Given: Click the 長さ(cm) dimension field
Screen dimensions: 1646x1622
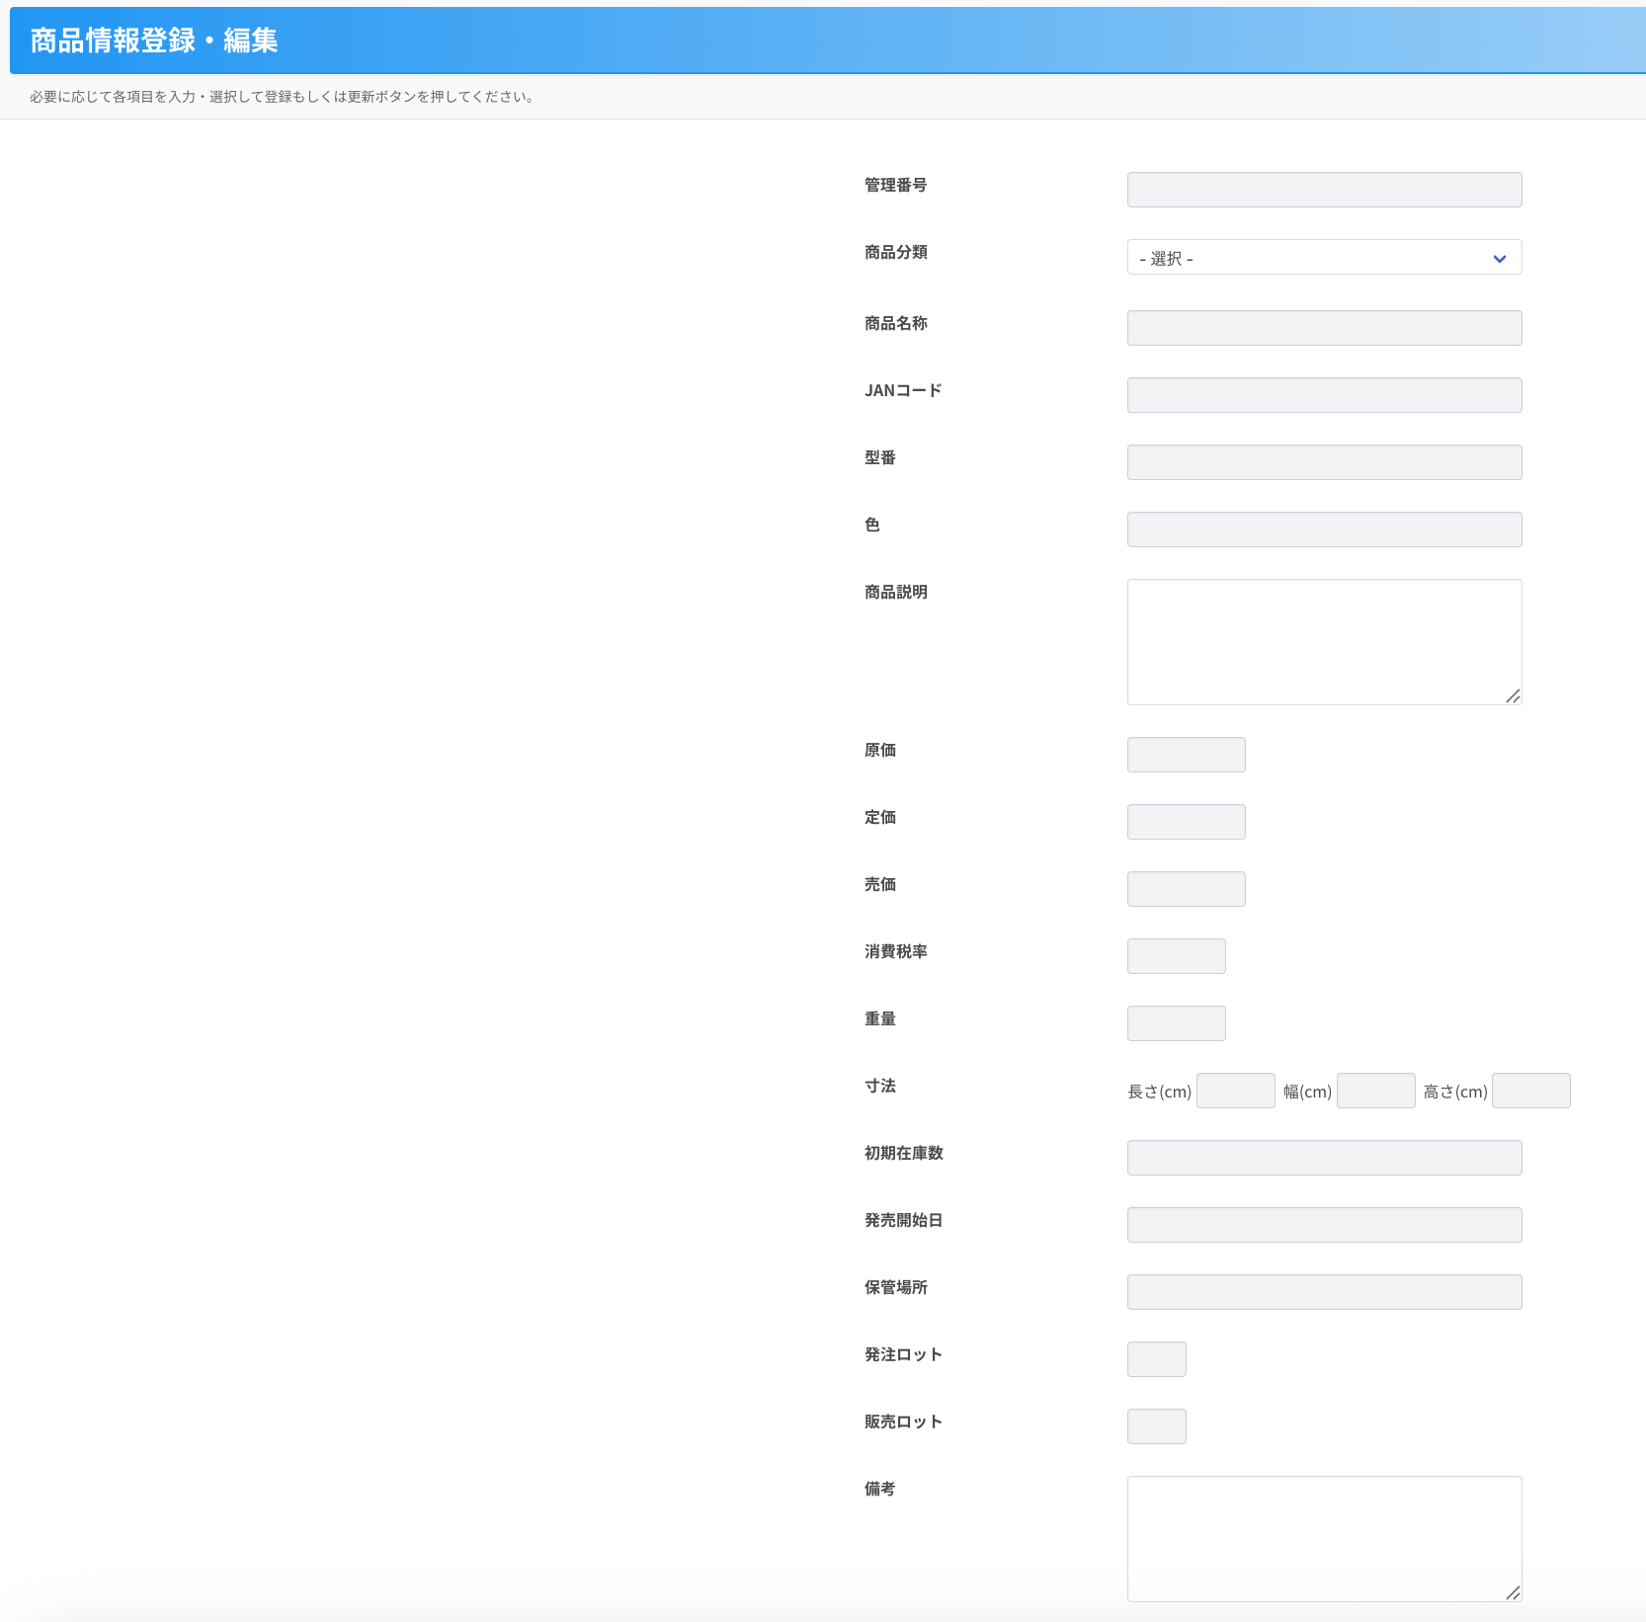Looking at the screenshot, I should pyautogui.click(x=1235, y=1091).
